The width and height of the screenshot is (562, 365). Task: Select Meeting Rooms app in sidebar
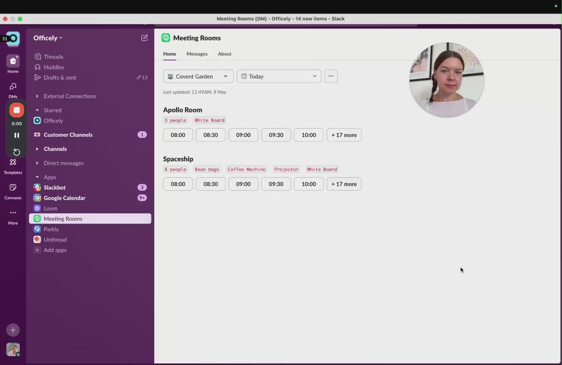(x=90, y=218)
